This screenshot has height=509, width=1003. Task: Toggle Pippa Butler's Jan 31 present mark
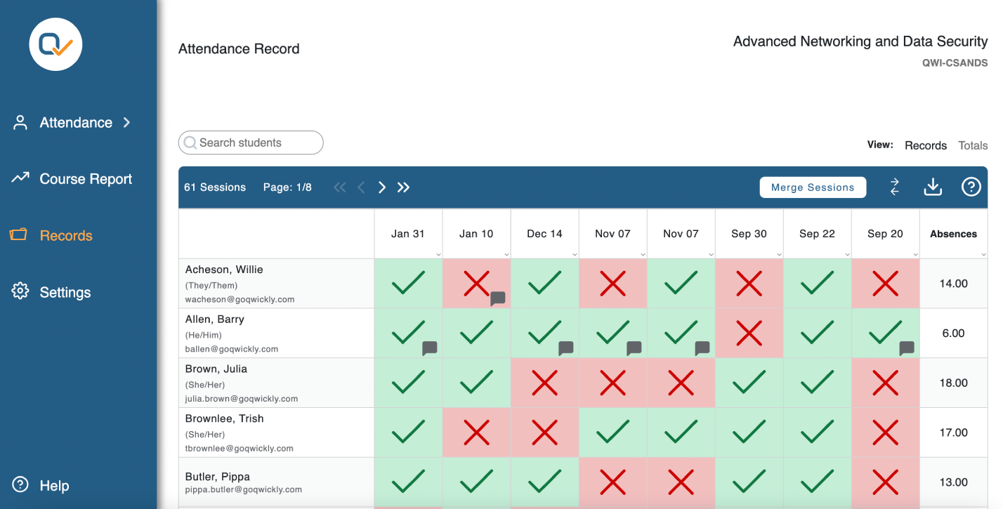408,482
